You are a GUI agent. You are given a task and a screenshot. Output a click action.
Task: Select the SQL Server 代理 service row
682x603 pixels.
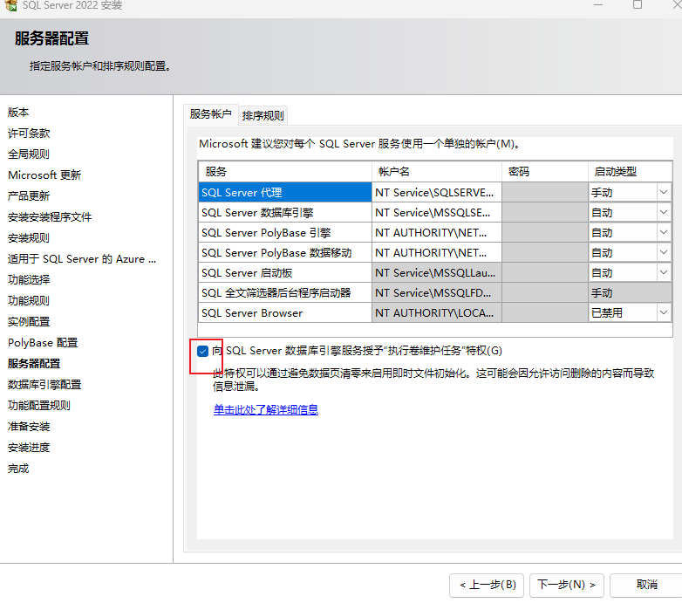(285, 192)
